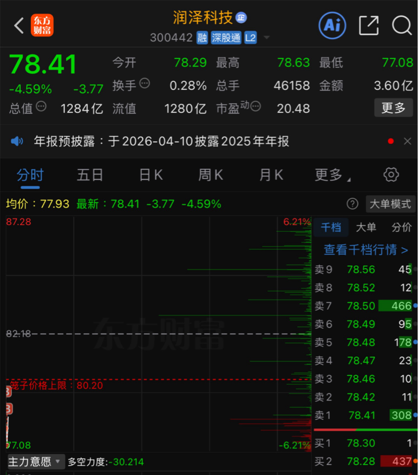Tap the 企 badge next to 润泽科技
The height and width of the screenshot is (475, 418).
[x=241, y=18]
